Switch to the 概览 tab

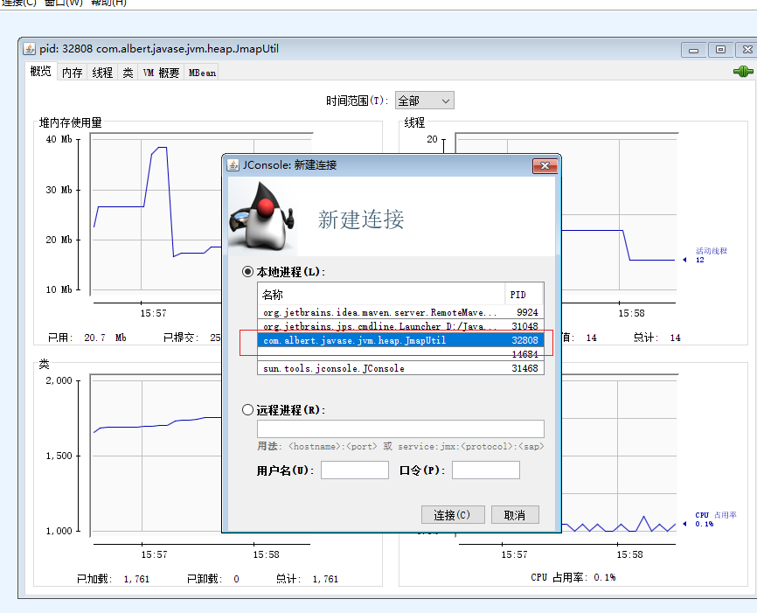pos(40,72)
